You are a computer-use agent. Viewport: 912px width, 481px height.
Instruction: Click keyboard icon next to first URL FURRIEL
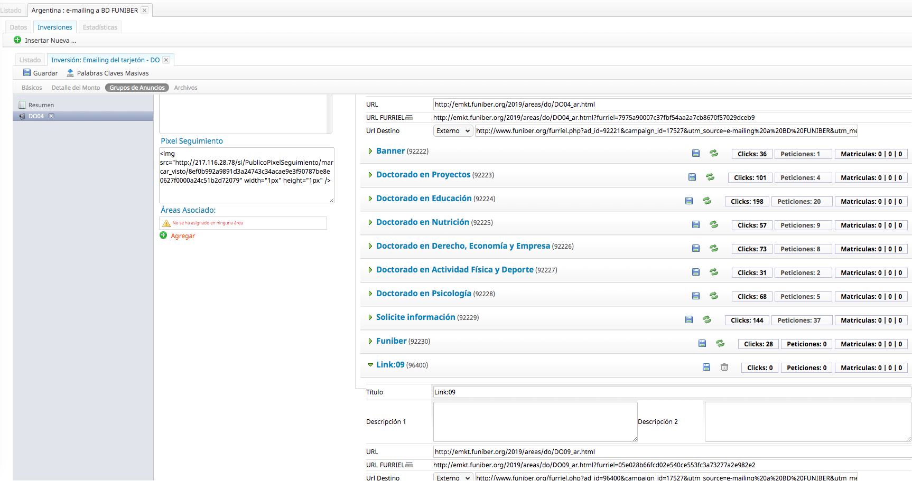(409, 117)
